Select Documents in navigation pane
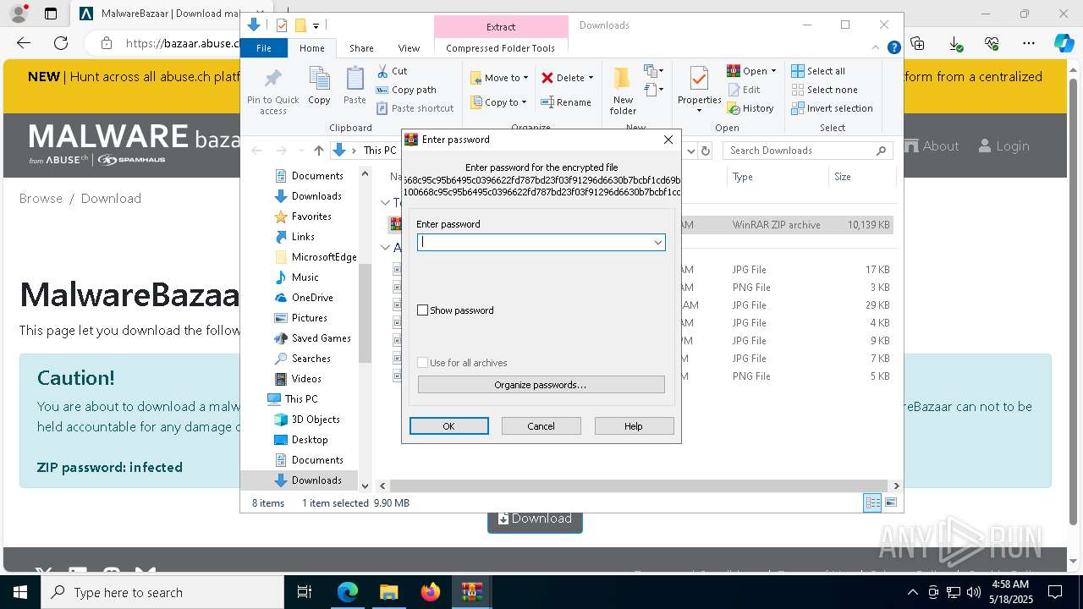The height and width of the screenshot is (609, 1083). [317, 176]
